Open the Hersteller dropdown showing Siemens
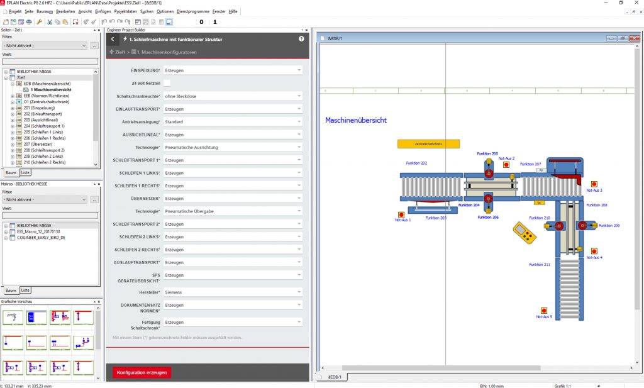644x388 pixels. pyautogui.click(x=233, y=292)
